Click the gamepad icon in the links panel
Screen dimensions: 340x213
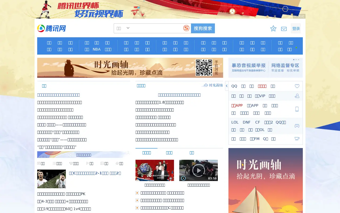297,126
